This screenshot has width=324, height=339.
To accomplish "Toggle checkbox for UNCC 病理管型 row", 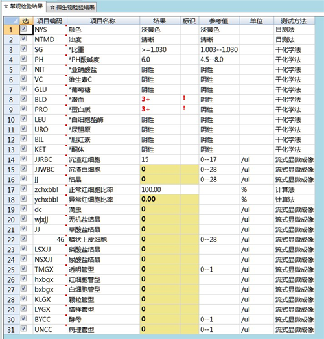I will pyautogui.click(x=23, y=329).
